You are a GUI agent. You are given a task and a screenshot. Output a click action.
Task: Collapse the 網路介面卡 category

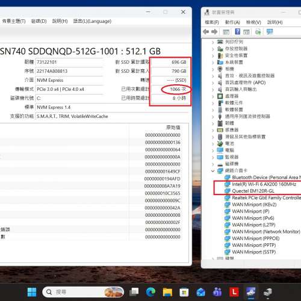pos(213,171)
